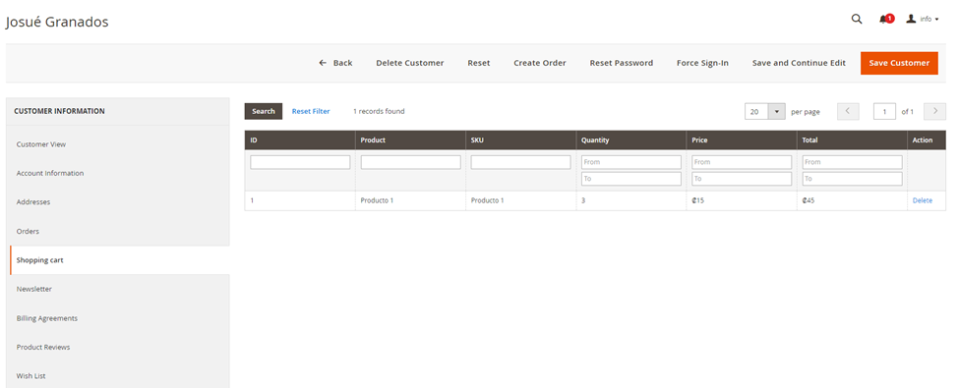
Task: Click the Search button above grid
Action: click(264, 111)
